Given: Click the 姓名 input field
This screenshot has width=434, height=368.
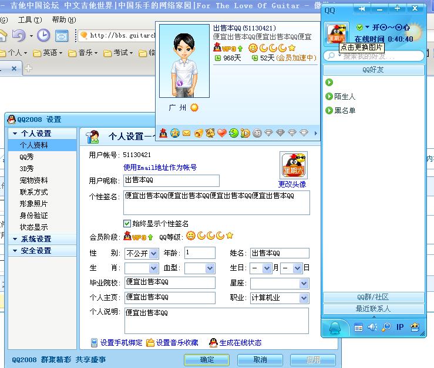Looking at the screenshot, I should (280, 253).
